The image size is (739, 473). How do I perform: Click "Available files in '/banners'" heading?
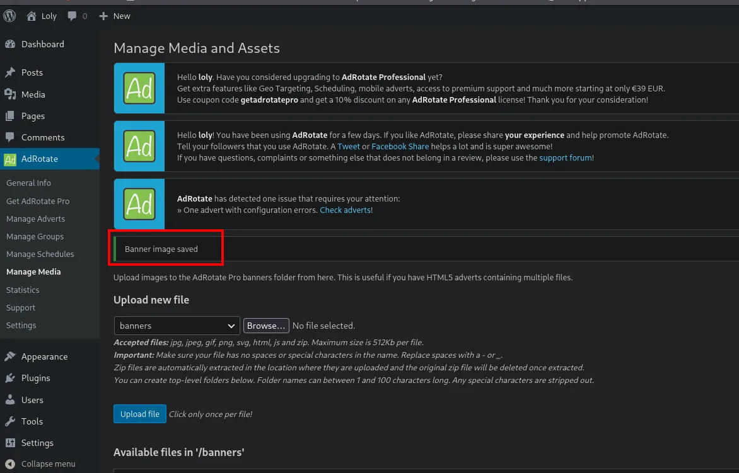click(178, 452)
